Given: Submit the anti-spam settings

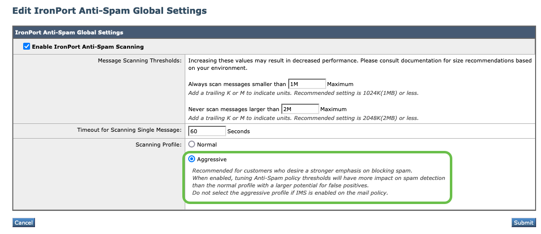Looking at the screenshot, I should point(523,223).
